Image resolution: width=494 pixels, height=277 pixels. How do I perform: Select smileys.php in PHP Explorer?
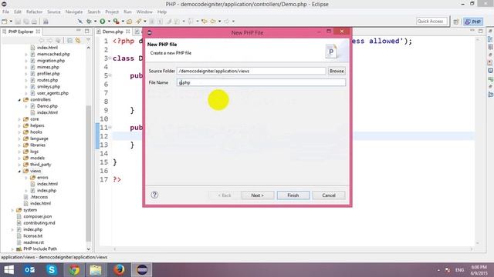(x=48, y=87)
